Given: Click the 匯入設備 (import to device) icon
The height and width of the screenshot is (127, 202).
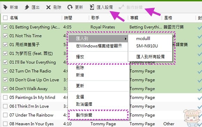Looking at the screenshot, I should [x=92, y=7].
